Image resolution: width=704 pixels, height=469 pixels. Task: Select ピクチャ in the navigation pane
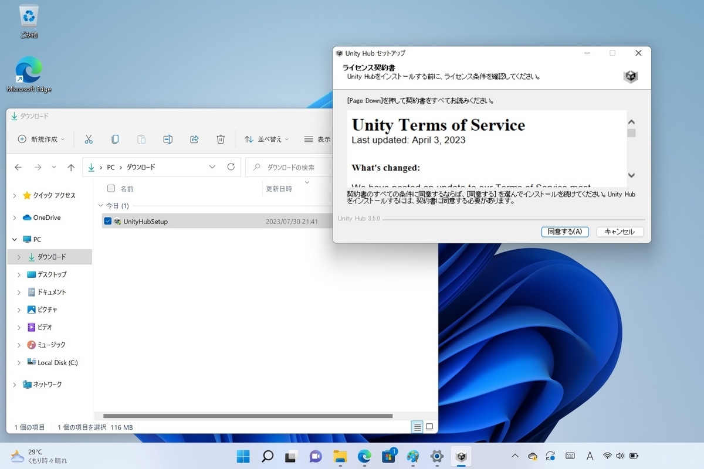47,310
